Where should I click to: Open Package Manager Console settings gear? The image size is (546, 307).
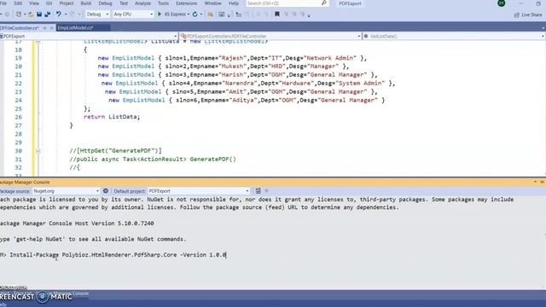pos(106,191)
